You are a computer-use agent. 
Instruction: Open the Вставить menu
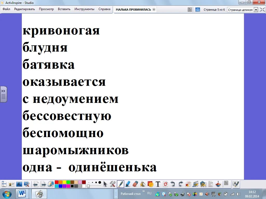coord(64,9)
